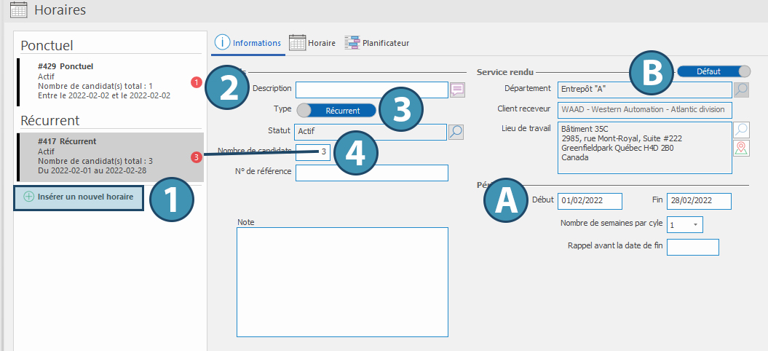This screenshot has height=351, width=768.
Task: Click inside the Note text area
Action: pos(341,282)
